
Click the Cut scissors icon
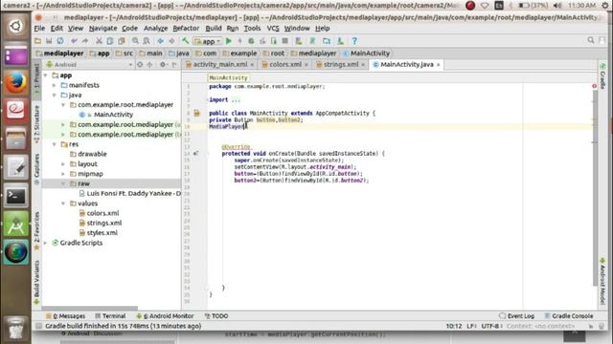pyautogui.click(x=99, y=41)
